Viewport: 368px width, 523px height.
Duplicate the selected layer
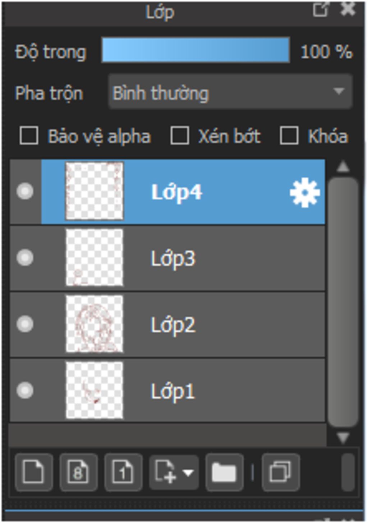(x=280, y=472)
